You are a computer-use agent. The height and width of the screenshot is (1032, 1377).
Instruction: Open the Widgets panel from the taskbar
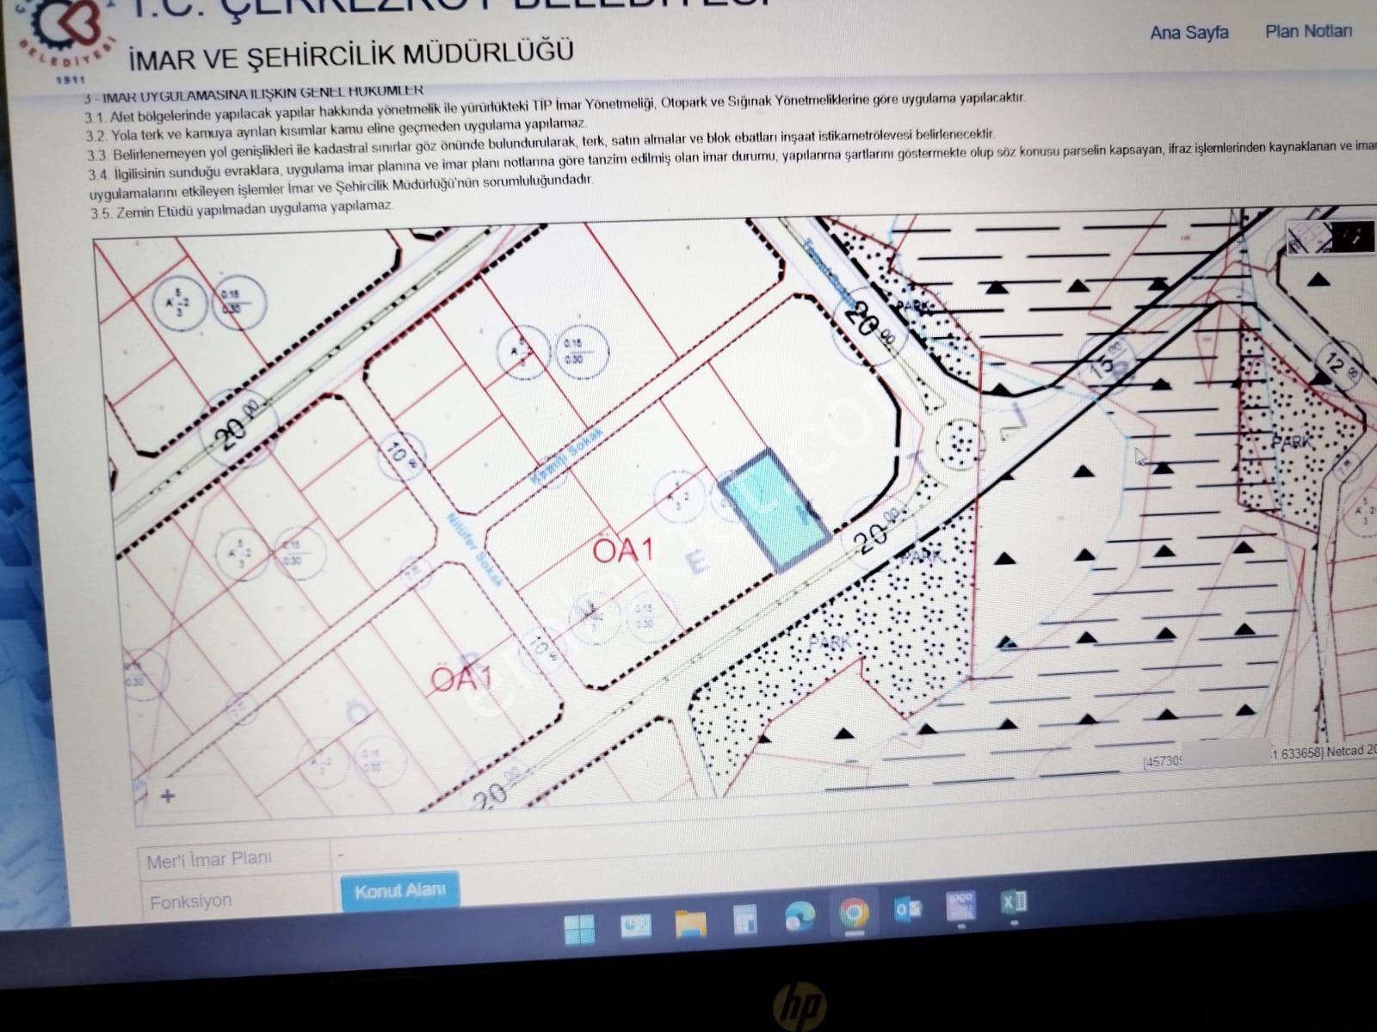point(634,926)
